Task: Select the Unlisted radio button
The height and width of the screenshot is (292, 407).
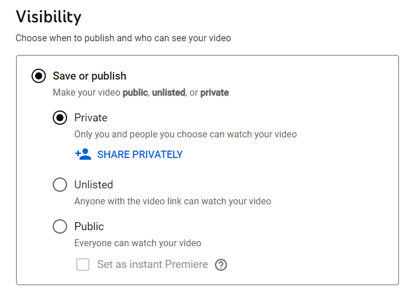Action: tap(60, 184)
